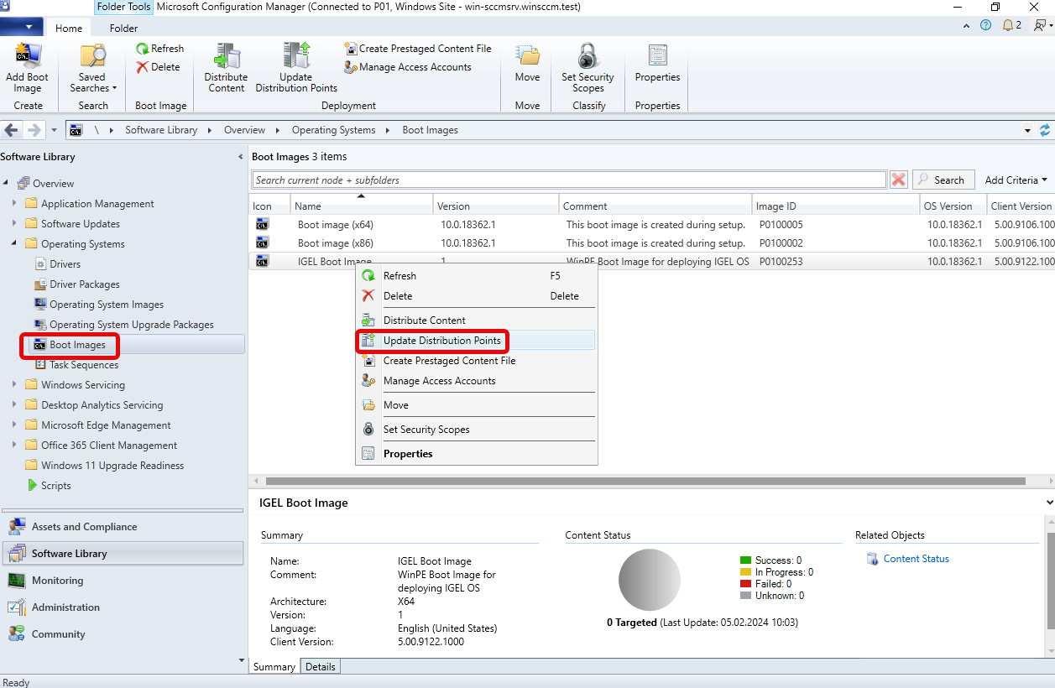Open Properties from the ribbon
The image size is (1055, 688).
coord(657,57)
